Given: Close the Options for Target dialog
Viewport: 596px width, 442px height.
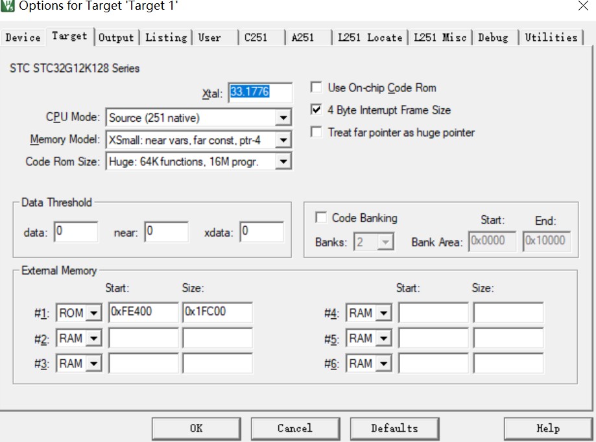Looking at the screenshot, I should tap(582, 6).
